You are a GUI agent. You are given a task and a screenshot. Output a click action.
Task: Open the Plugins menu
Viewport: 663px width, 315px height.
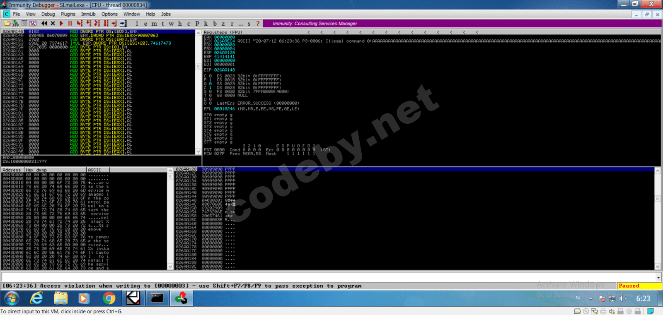[68, 14]
